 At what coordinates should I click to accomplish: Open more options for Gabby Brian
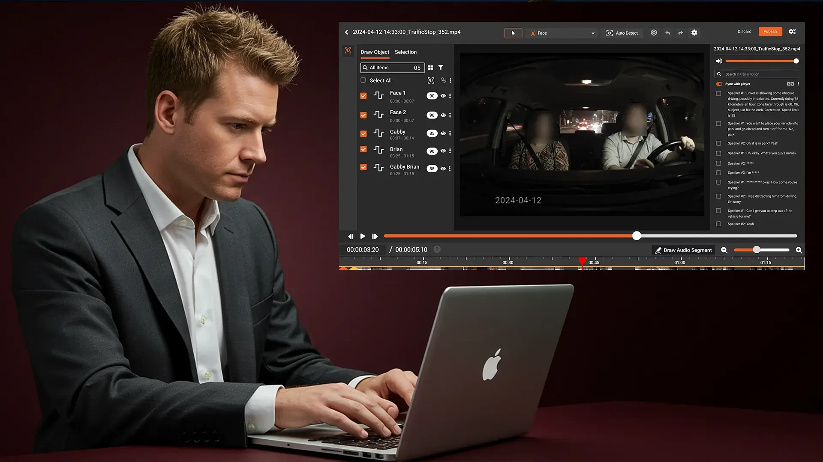point(450,169)
